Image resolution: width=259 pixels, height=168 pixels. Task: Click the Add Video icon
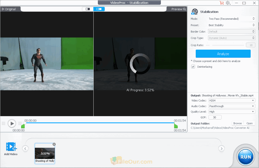click(11, 147)
